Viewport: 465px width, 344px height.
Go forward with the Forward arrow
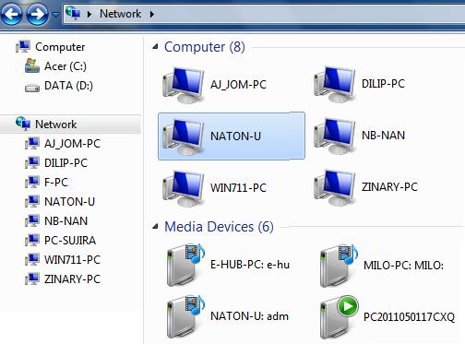(x=37, y=14)
